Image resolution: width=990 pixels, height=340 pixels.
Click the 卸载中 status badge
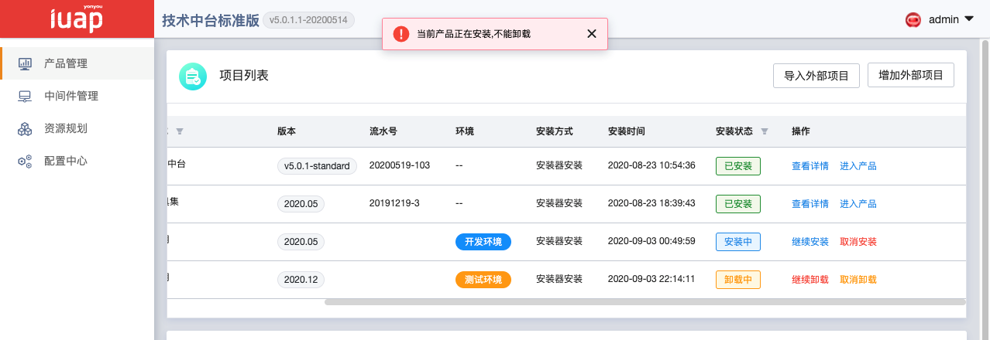tap(738, 280)
